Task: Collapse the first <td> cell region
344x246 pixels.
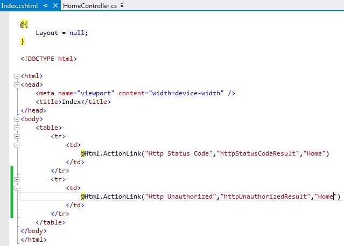Action: (x=17, y=145)
